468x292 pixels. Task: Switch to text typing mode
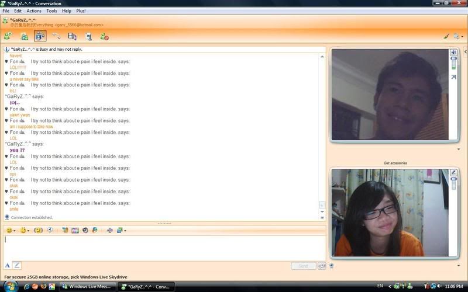[8, 265]
